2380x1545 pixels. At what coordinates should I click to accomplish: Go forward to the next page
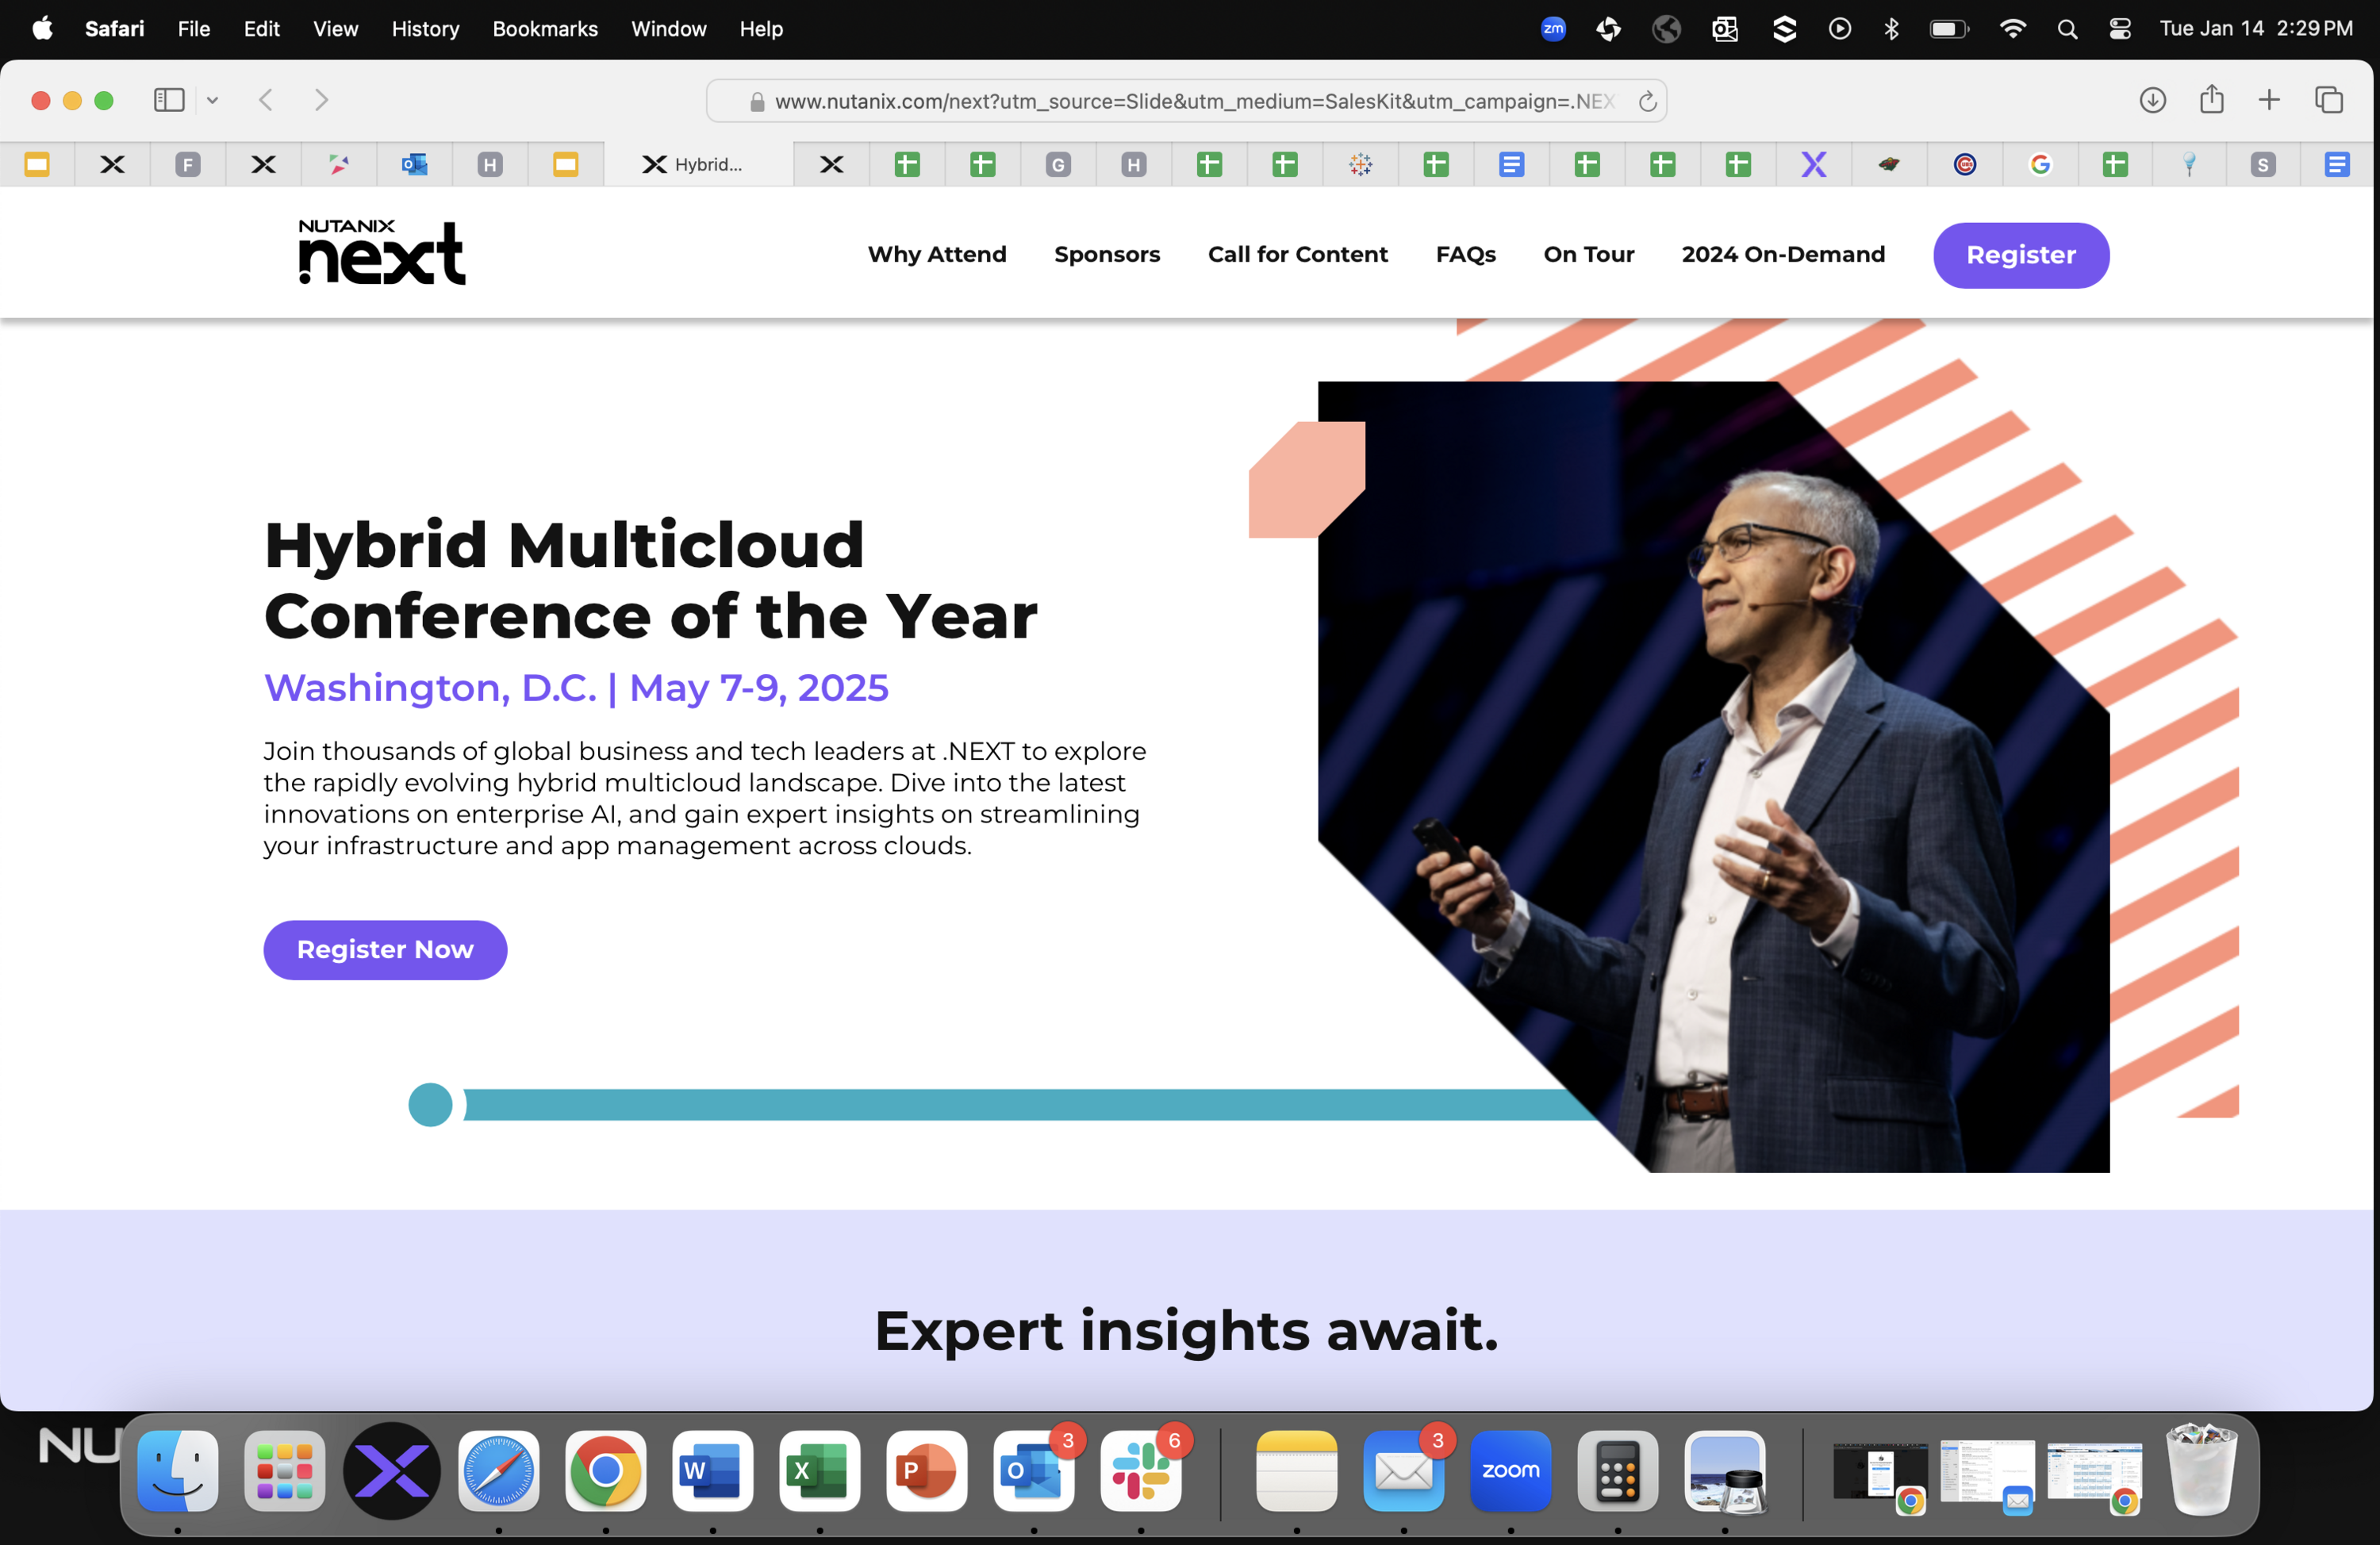click(x=321, y=100)
